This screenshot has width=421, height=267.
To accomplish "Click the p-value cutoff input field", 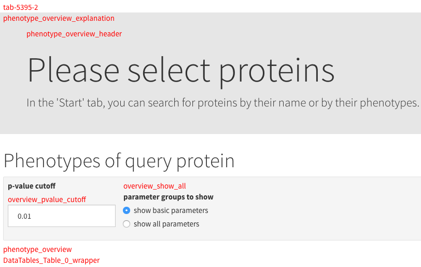I will (x=62, y=216).
